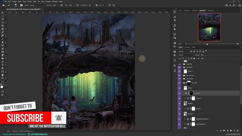Click the zoom in button in Navigator
Viewport: 242px width, 136px height.
tap(237, 44)
